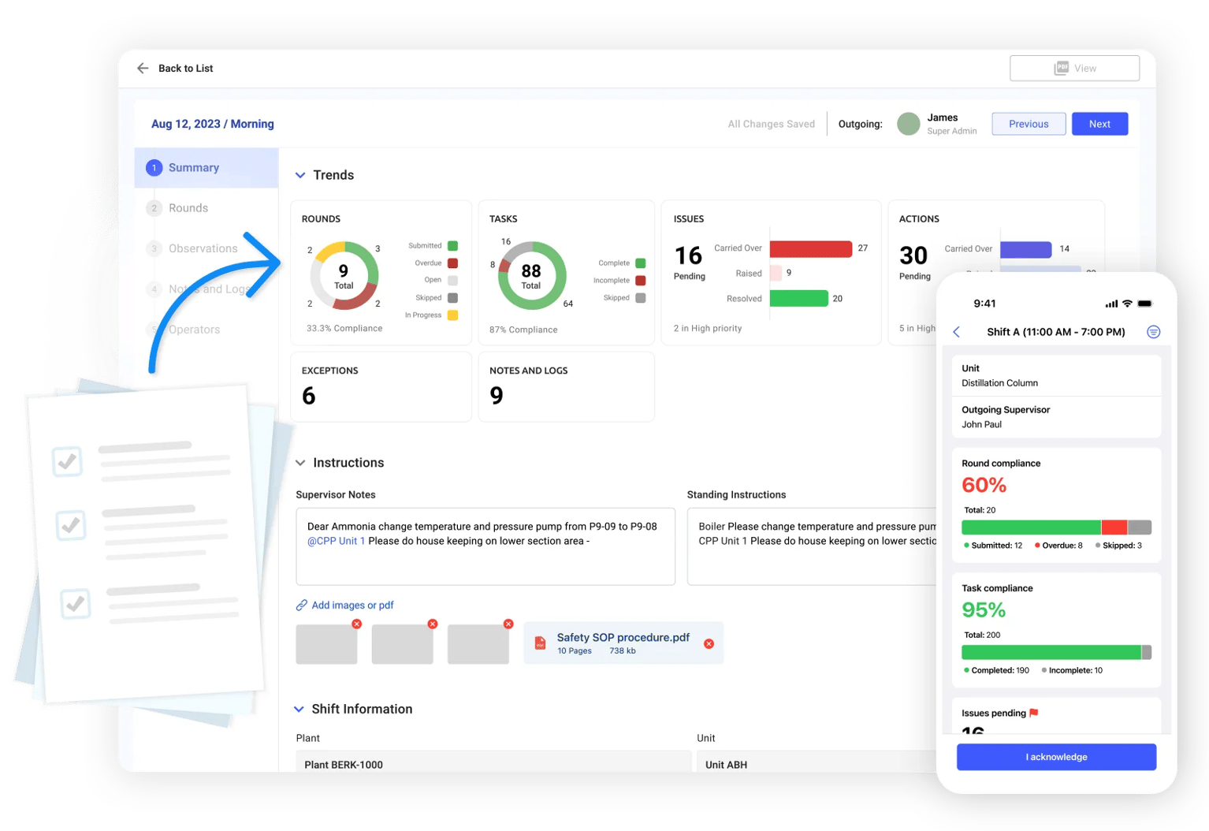Click Add images or pdf link
This screenshot has width=1209, height=831.
[352, 606]
